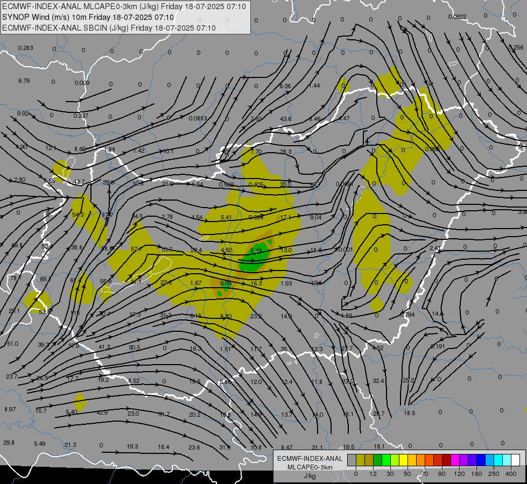Click the legend tick label '160'
Viewport: 527px width, 484px height.
coord(476,474)
